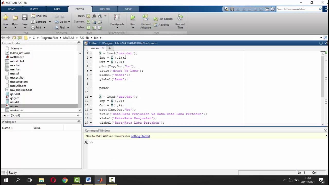
Task: Select qory.m in Current Folder
Action: click(15, 98)
